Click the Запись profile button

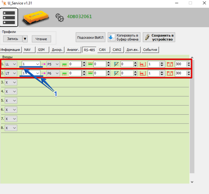pyautogui.click(x=13, y=39)
